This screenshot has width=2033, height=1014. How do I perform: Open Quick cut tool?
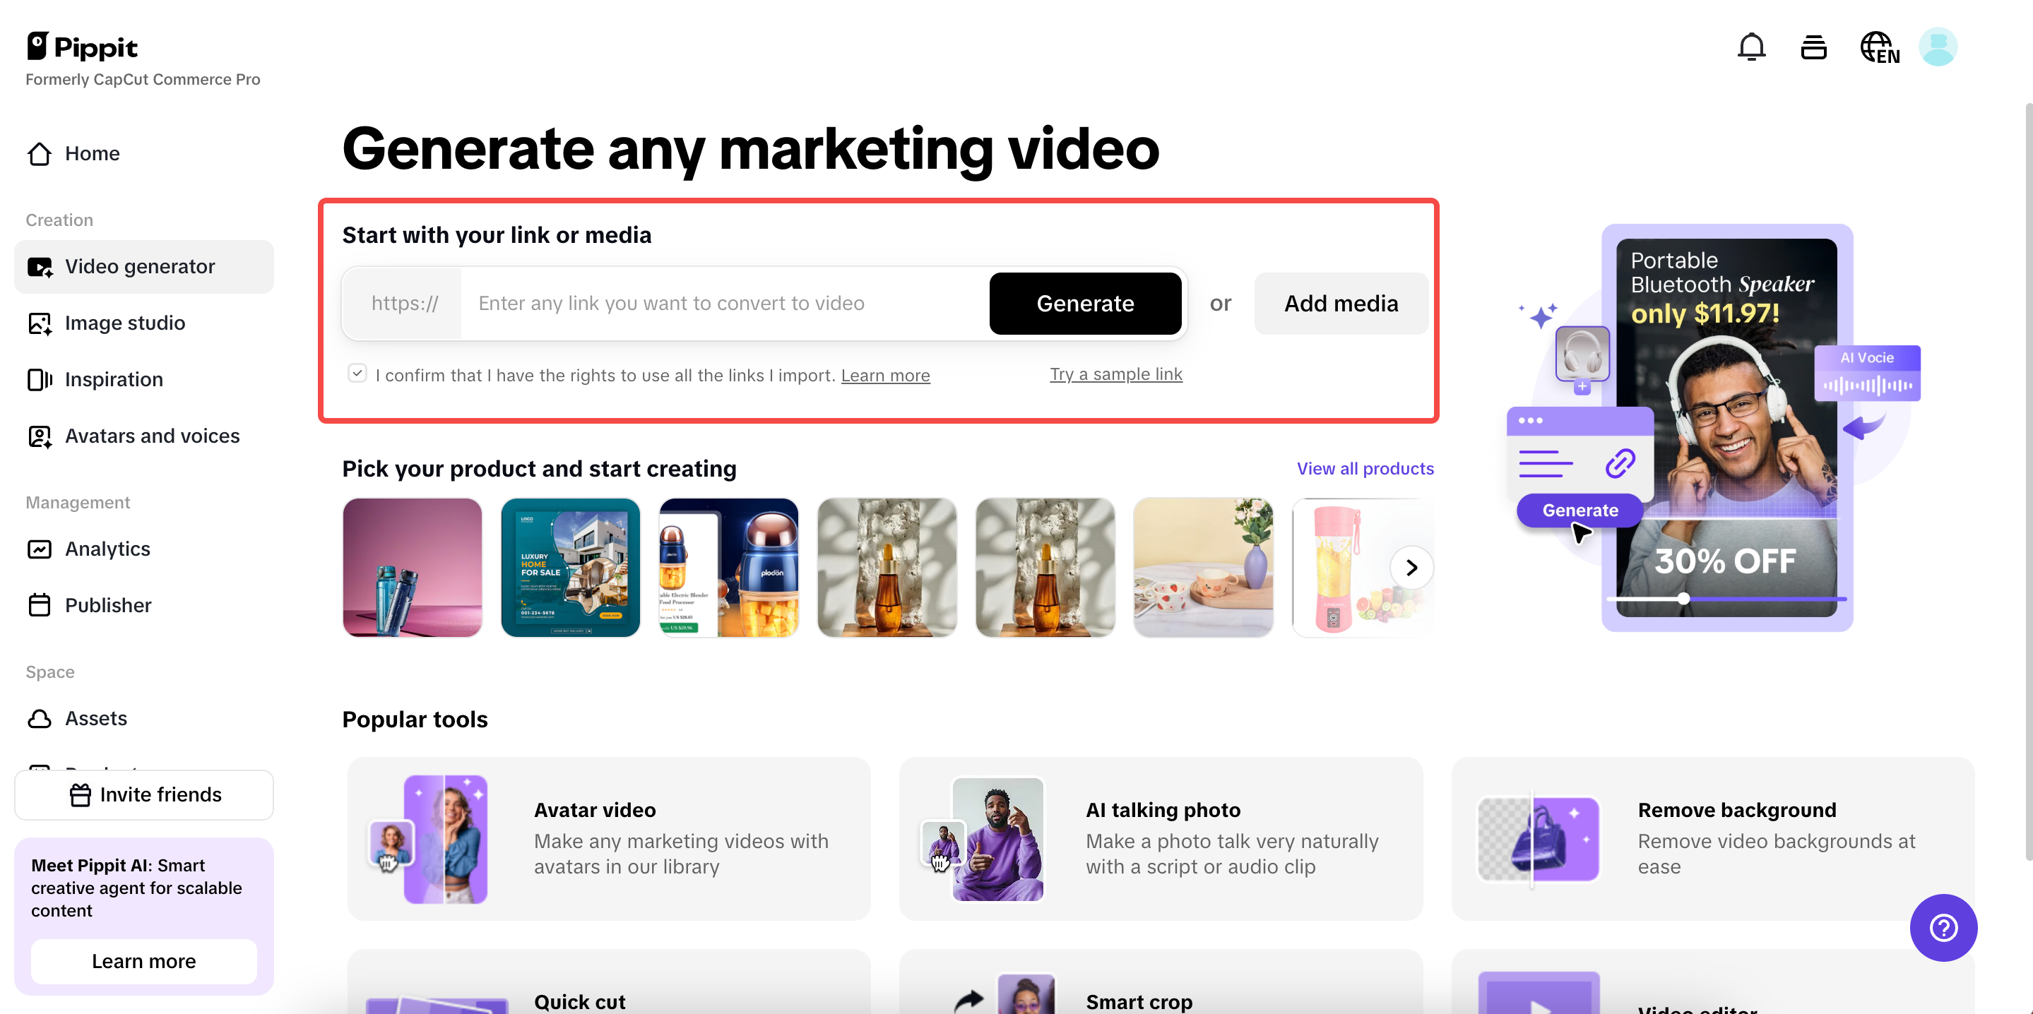point(608,982)
